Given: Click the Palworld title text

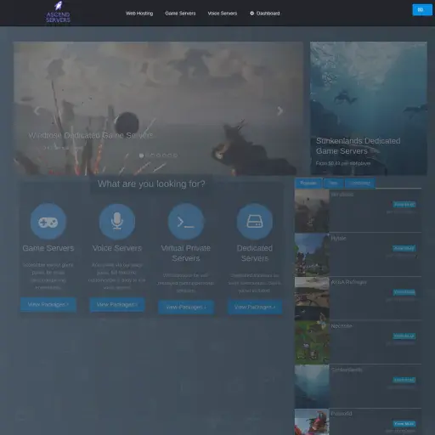Looking at the screenshot, I should click(342, 414).
